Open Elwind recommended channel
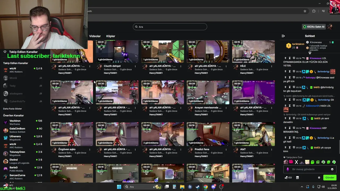The image size is (340, 191). coord(23,161)
